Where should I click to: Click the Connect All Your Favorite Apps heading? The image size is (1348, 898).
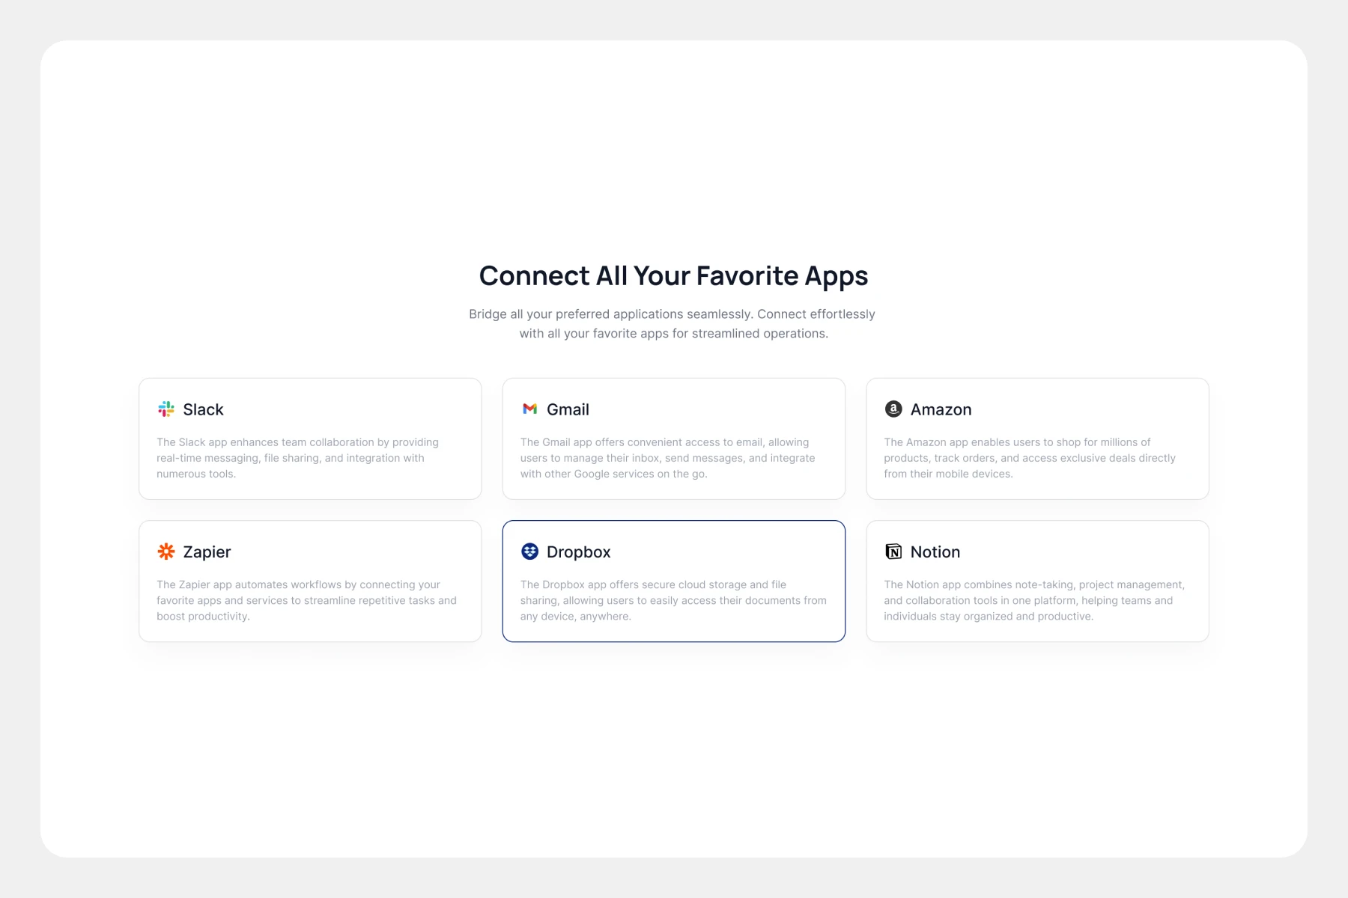(x=673, y=276)
